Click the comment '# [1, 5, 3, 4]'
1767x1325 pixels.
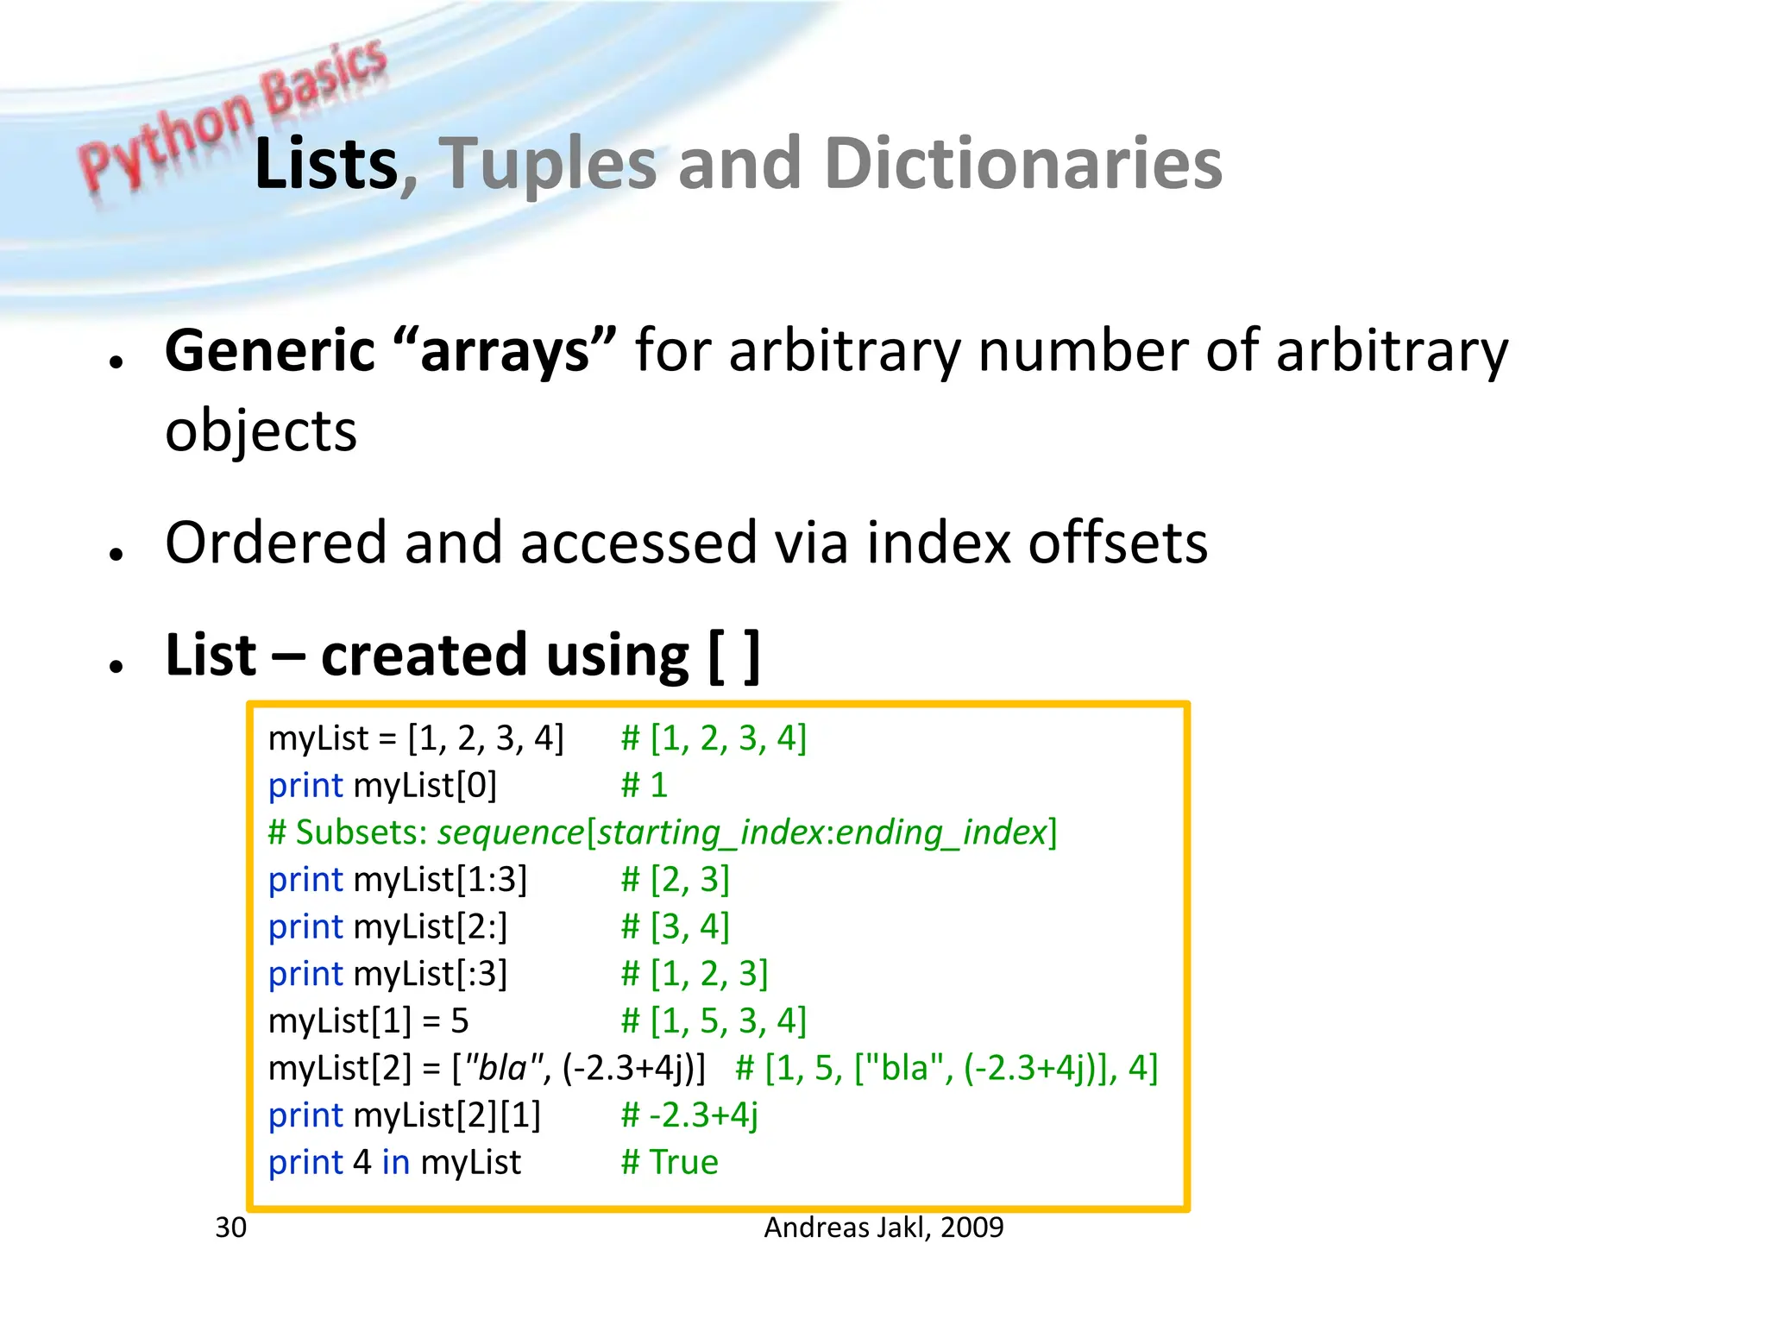tap(714, 1021)
